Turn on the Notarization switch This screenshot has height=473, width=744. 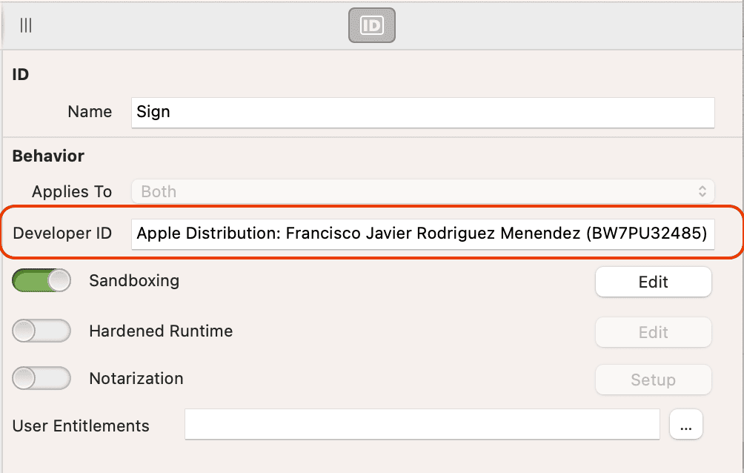point(41,379)
